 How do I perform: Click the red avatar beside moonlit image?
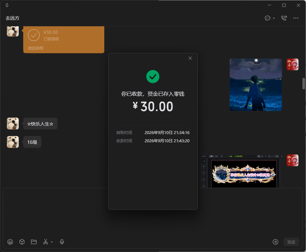click(x=293, y=64)
